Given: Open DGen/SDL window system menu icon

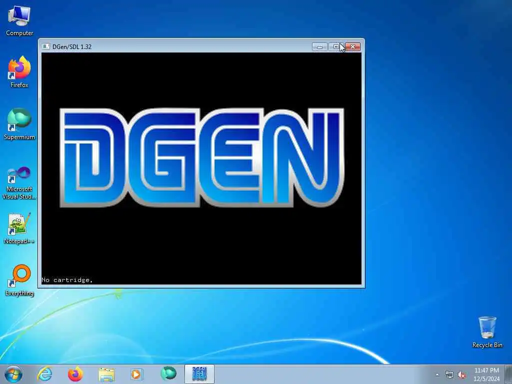Looking at the screenshot, I should 45,46.
